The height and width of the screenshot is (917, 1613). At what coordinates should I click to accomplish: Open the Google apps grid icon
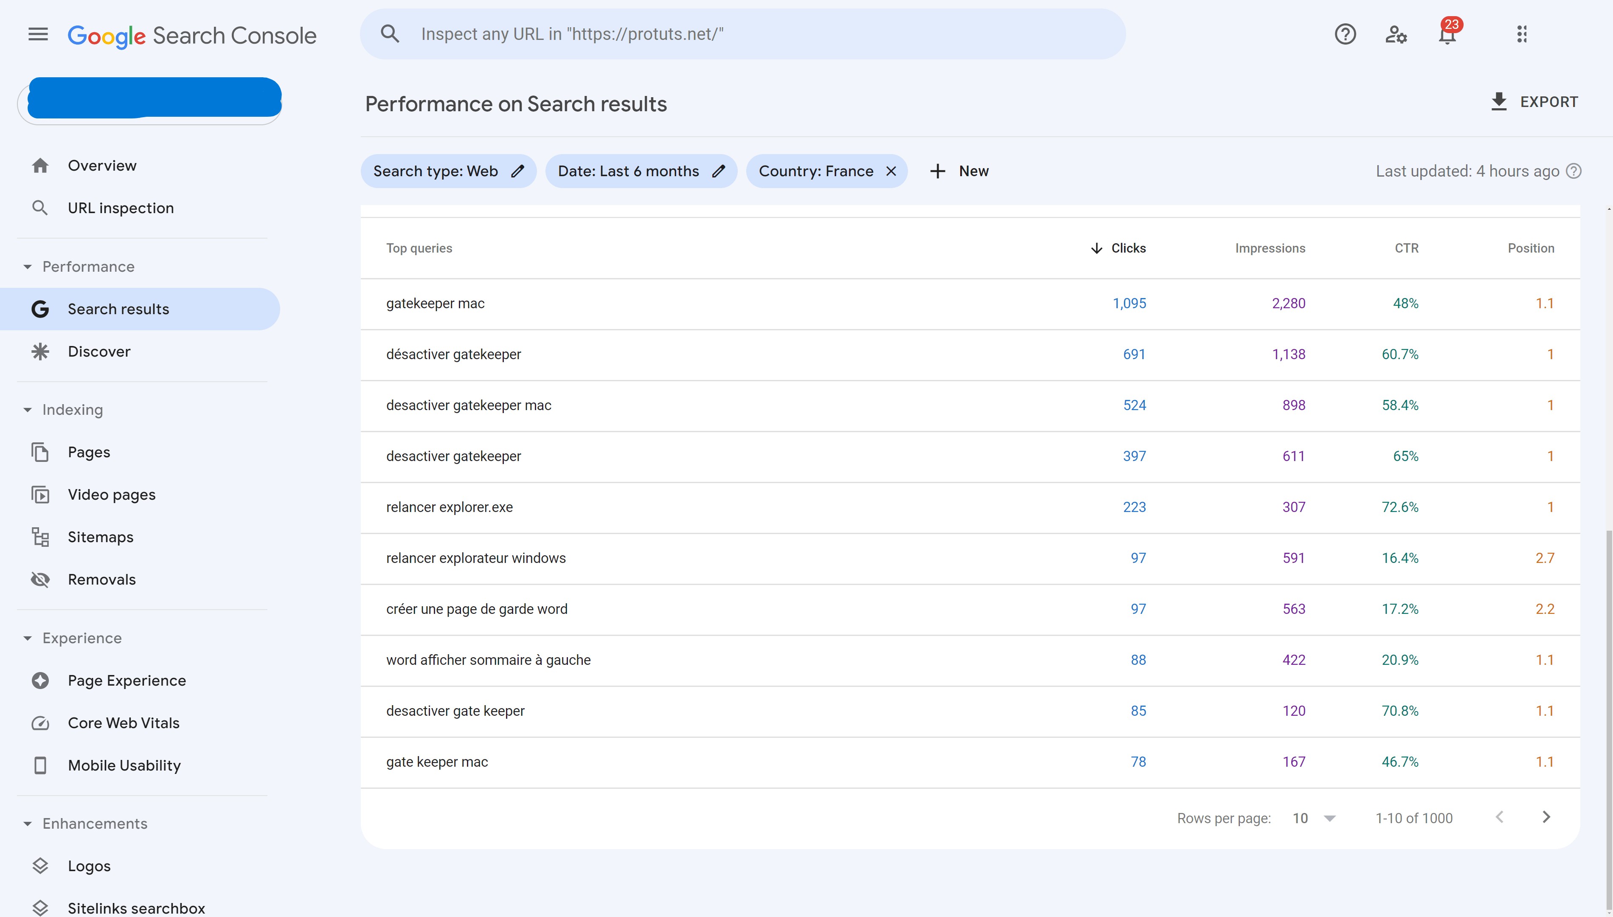click(1522, 35)
